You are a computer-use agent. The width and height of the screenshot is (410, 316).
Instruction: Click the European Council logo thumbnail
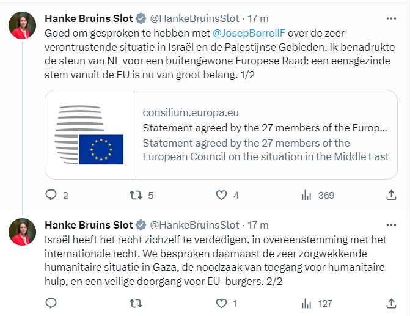point(89,135)
